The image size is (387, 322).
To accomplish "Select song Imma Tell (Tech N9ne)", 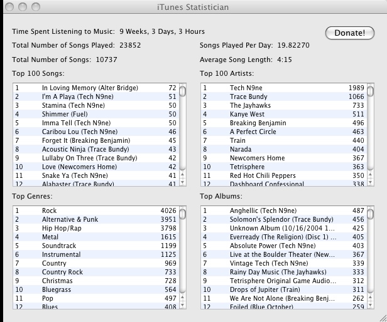I will pyautogui.click(x=96, y=123).
